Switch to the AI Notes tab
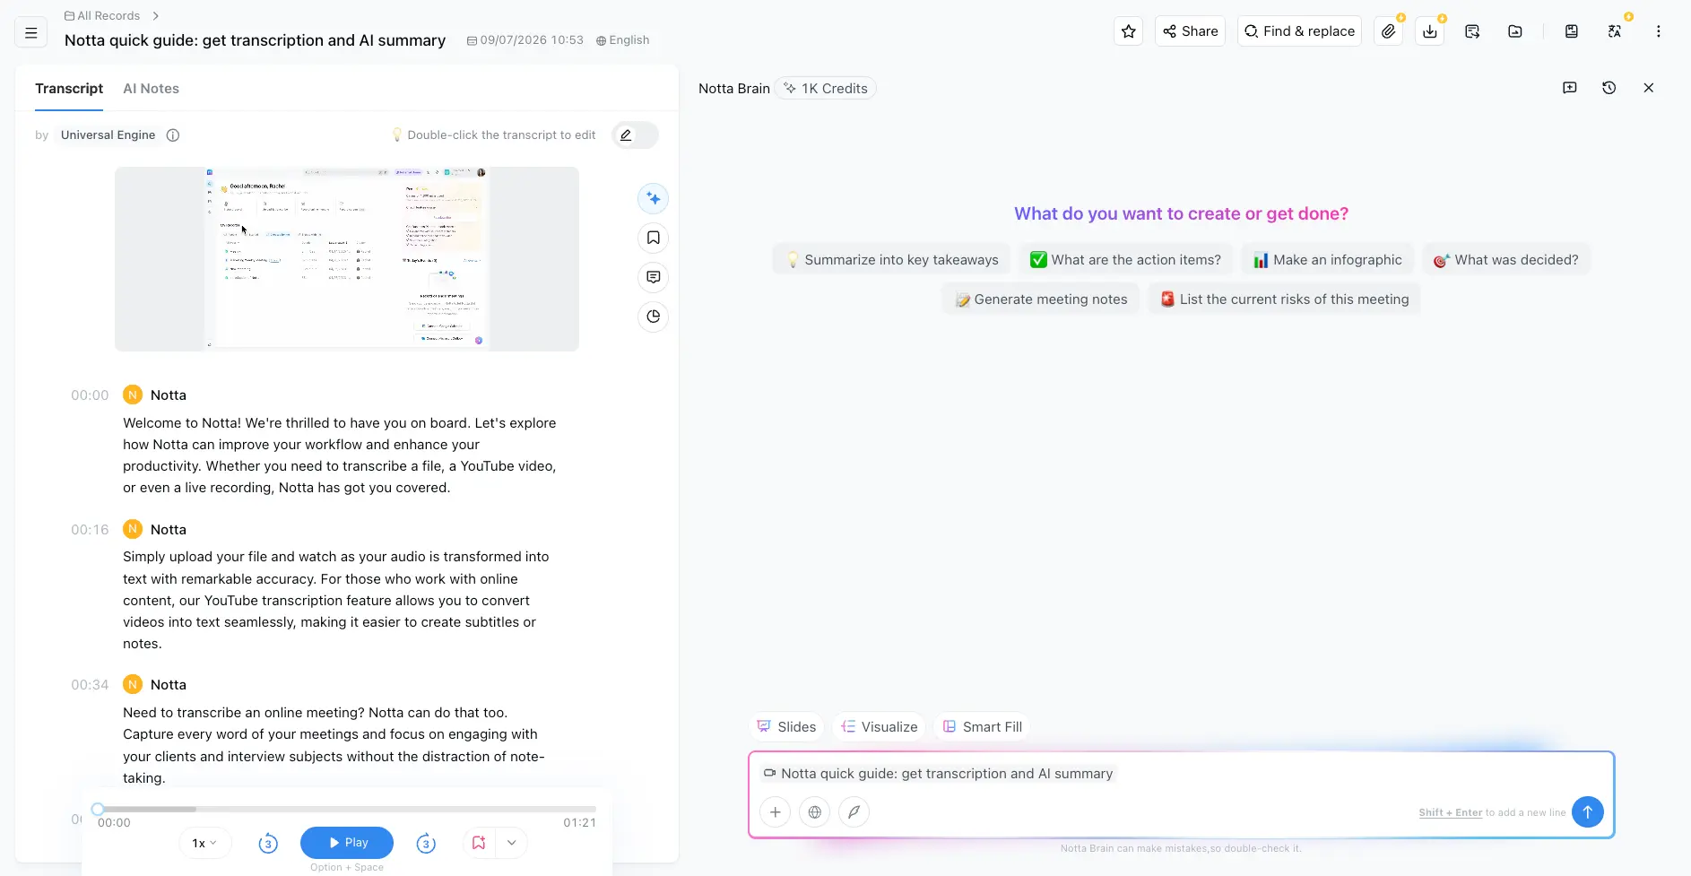 coord(151,89)
